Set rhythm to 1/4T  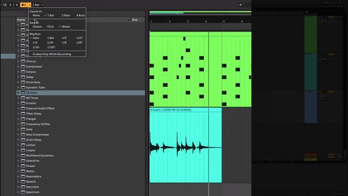click(x=51, y=42)
